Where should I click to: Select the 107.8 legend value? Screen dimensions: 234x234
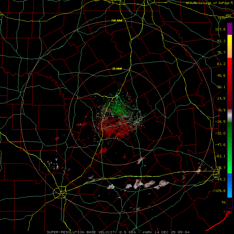click(220, 29)
